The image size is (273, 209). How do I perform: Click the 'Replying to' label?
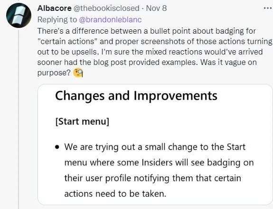[57, 19]
